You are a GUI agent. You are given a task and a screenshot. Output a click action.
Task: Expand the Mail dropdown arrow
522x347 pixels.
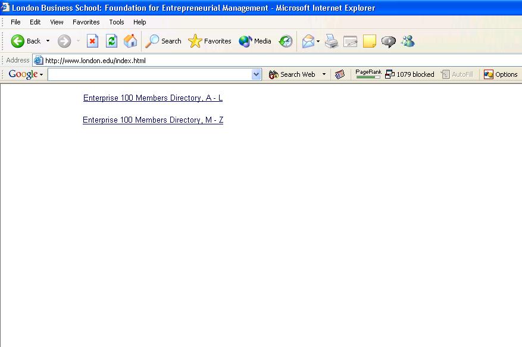(318, 41)
